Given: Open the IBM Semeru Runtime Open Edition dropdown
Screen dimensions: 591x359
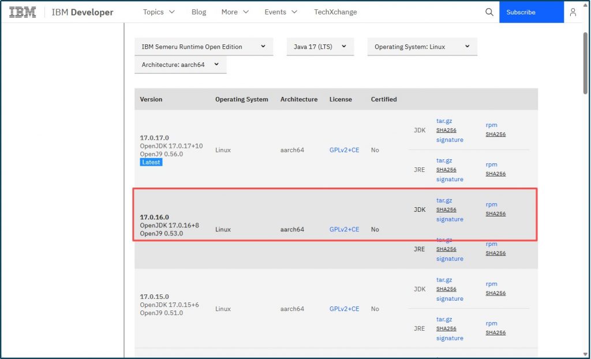Looking at the screenshot, I should click(x=204, y=47).
